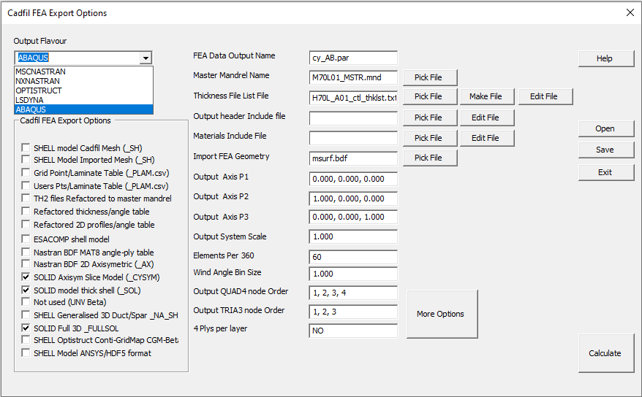642x397 pixels.
Task: Enable ESACOMP shell model option
Action: click(x=26, y=239)
